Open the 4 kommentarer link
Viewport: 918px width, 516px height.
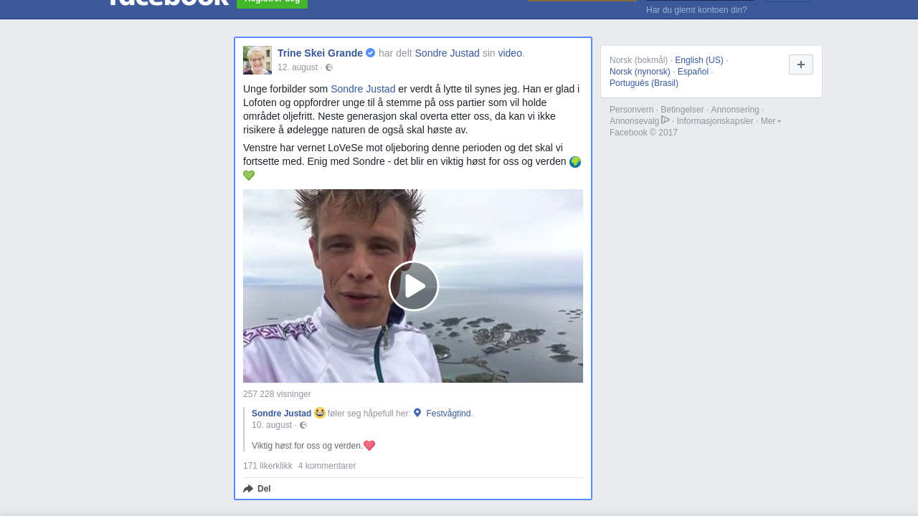327,466
